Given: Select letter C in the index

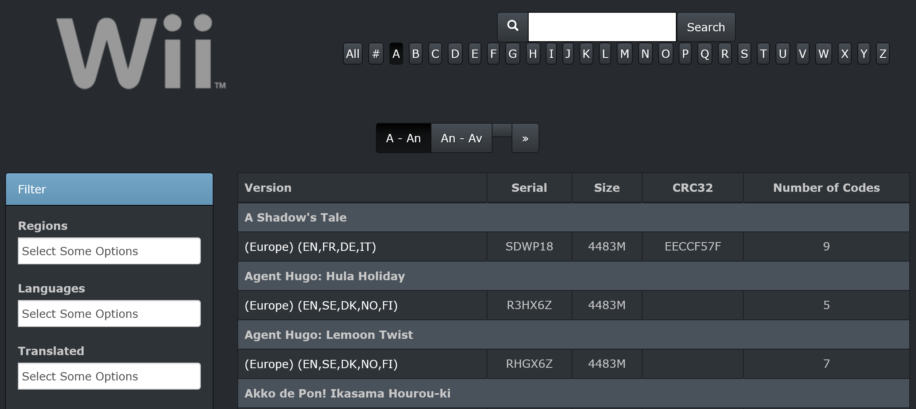Looking at the screenshot, I should point(435,54).
